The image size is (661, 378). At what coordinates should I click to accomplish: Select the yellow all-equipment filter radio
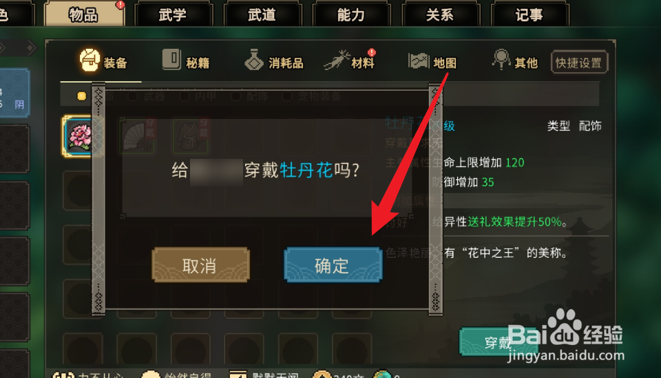pos(82,96)
